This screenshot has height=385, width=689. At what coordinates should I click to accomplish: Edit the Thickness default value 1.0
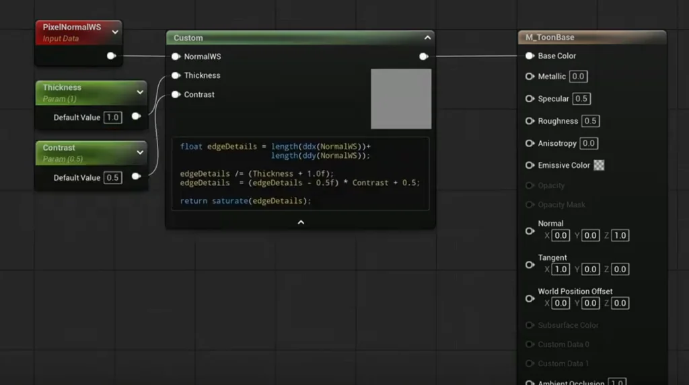coord(113,117)
